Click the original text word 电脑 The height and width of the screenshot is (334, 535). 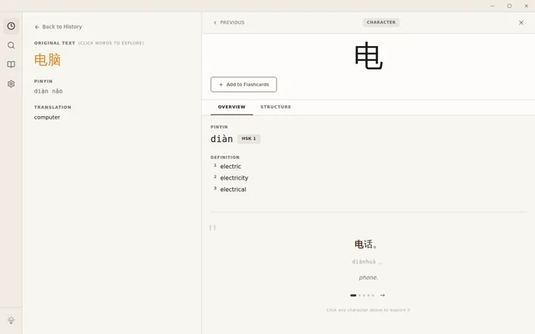[48, 60]
